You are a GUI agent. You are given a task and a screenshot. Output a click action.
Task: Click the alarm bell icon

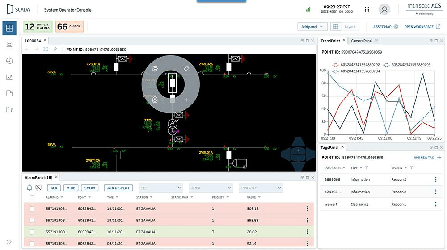point(30,187)
